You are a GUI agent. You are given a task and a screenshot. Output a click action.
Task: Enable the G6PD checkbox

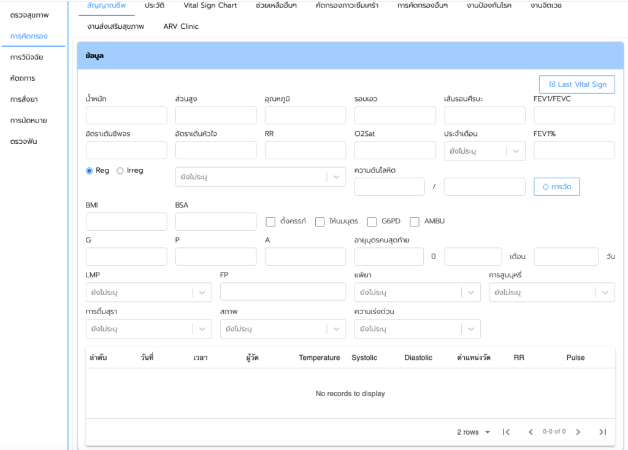[372, 222]
